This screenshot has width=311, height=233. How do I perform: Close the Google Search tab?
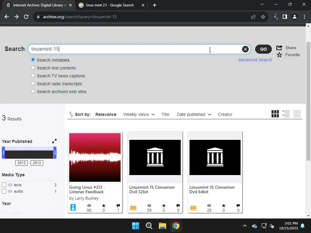143,5
